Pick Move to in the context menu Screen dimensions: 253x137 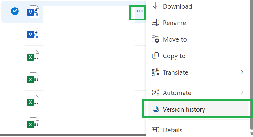pos(198,39)
